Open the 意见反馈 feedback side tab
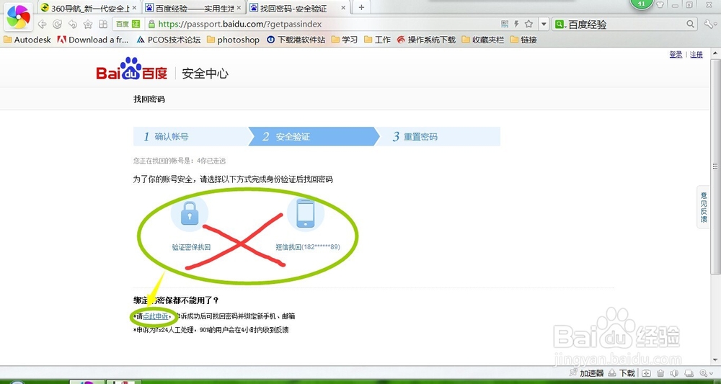Screen dimensions: 721x384 704,207
